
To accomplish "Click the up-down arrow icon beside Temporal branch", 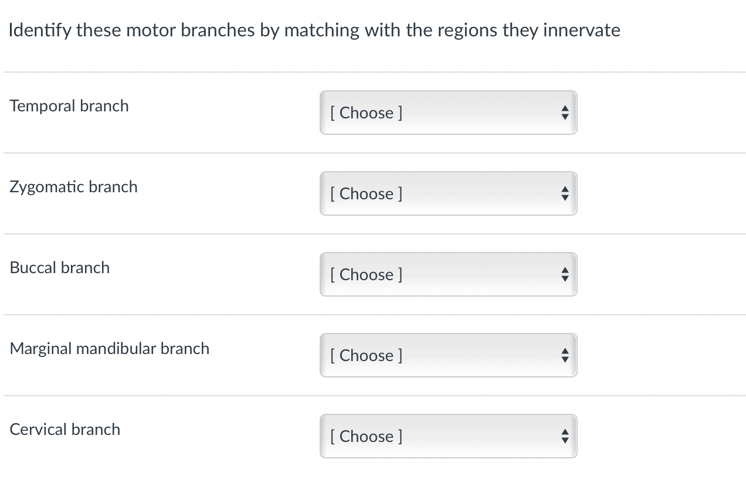I will pos(564,113).
